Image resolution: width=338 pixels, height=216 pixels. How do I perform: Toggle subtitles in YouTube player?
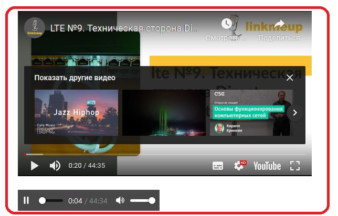click(218, 166)
